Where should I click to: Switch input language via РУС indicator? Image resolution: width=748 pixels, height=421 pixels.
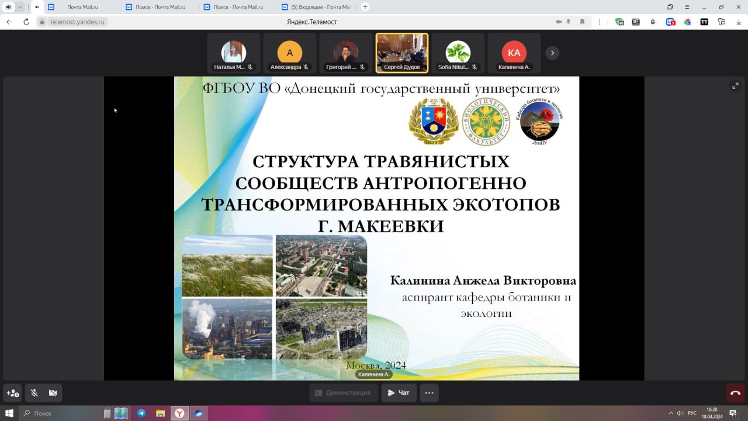pos(692,413)
